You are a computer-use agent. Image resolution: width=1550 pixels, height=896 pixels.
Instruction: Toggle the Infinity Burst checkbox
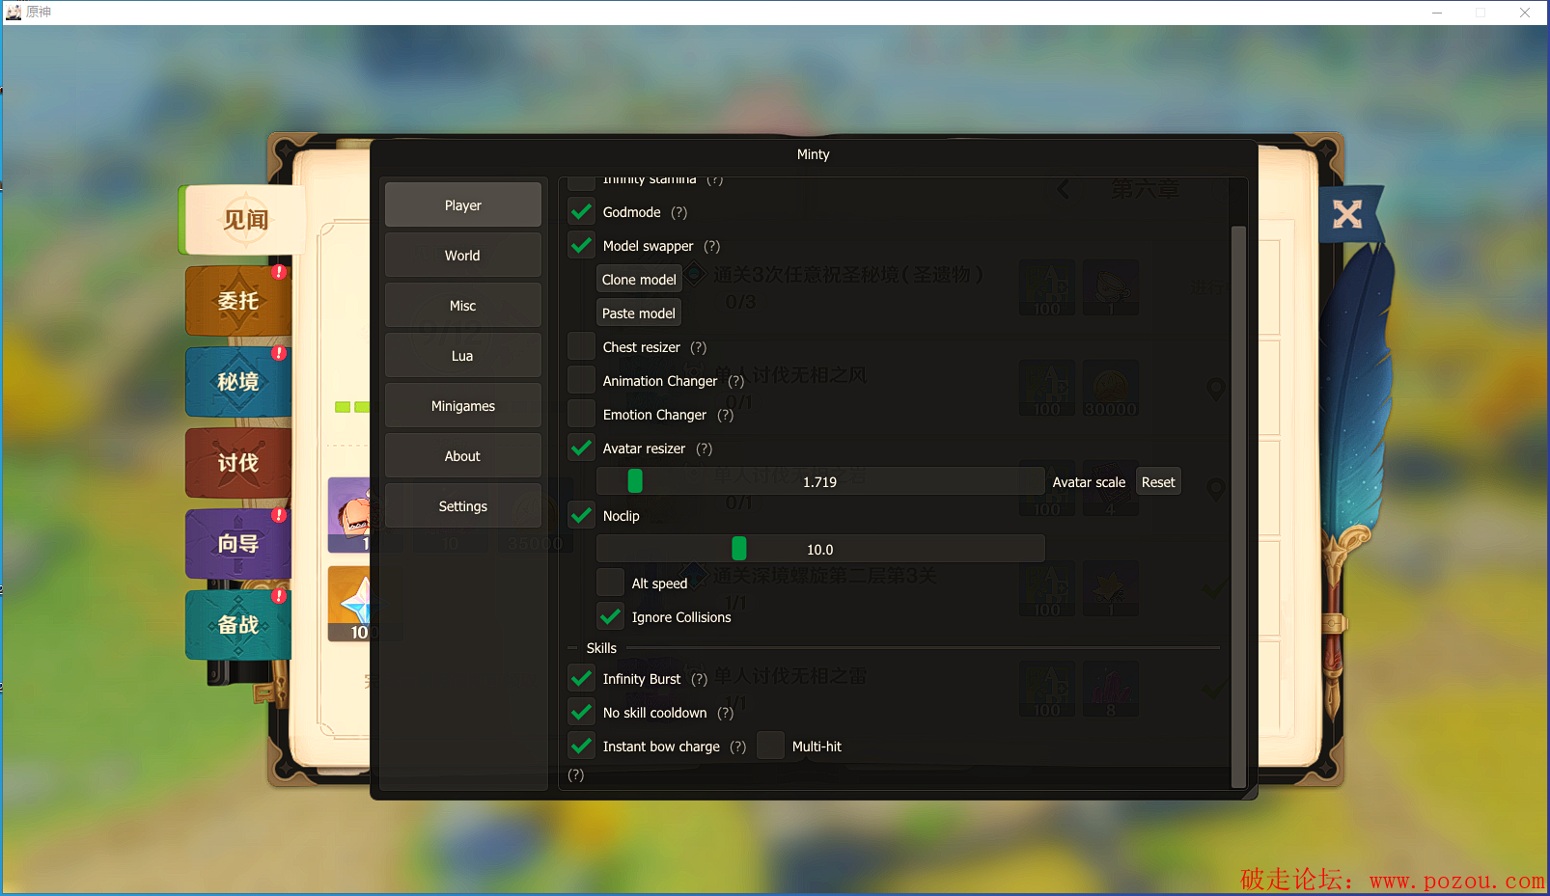pos(582,679)
